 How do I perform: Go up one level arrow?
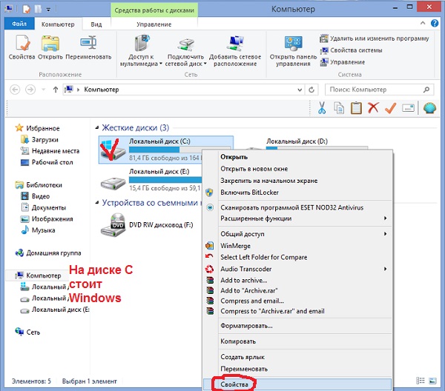(56, 90)
